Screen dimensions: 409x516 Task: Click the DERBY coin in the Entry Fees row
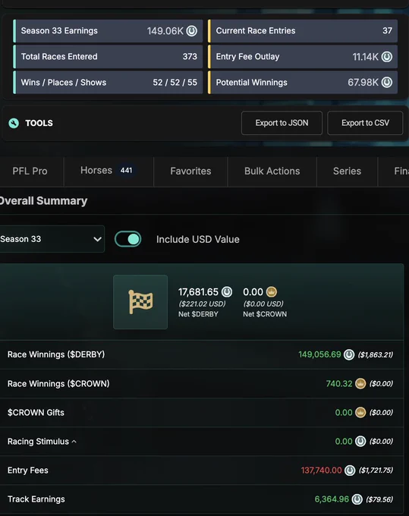(350, 470)
